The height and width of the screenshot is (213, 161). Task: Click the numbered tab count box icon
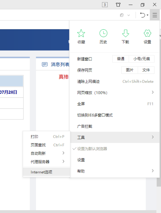pos(105,5)
